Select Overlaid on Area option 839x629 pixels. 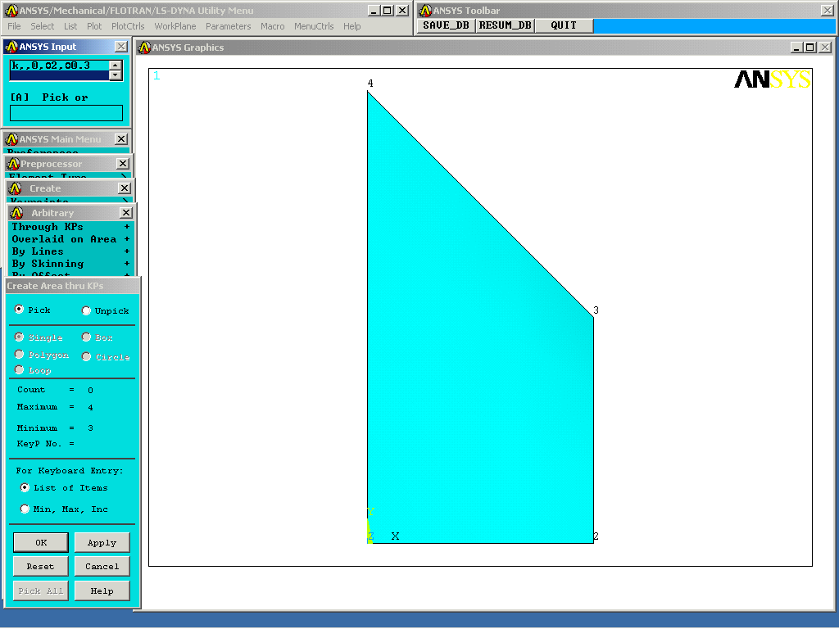(70, 239)
